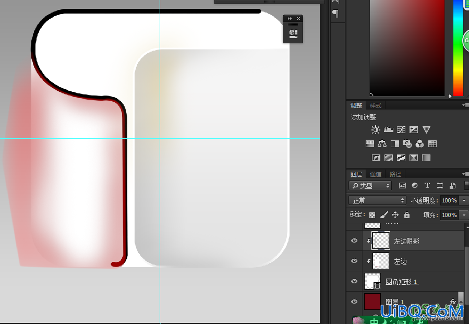
Task: Lock all layer attributes
Action: [407, 215]
